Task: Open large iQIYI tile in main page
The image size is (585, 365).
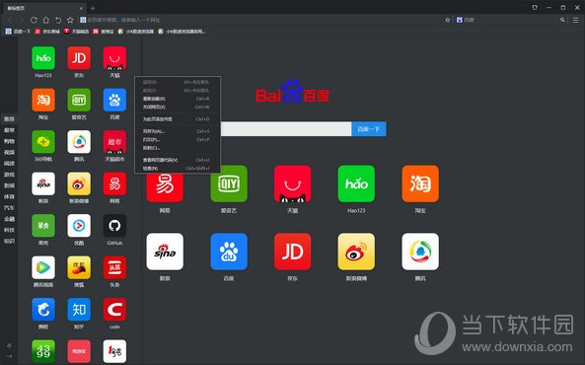Action: [229, 183]
